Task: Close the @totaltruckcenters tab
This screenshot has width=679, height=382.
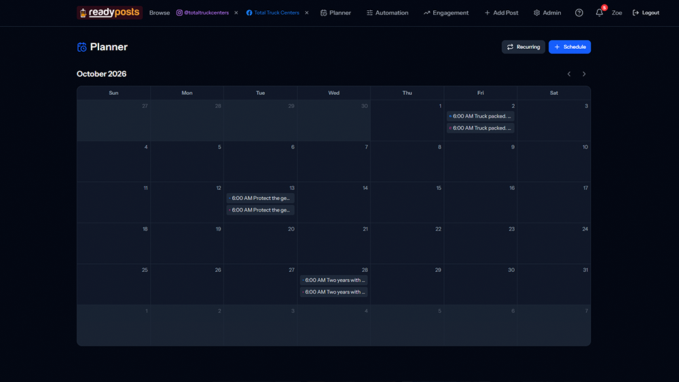Action: (236, 13)
